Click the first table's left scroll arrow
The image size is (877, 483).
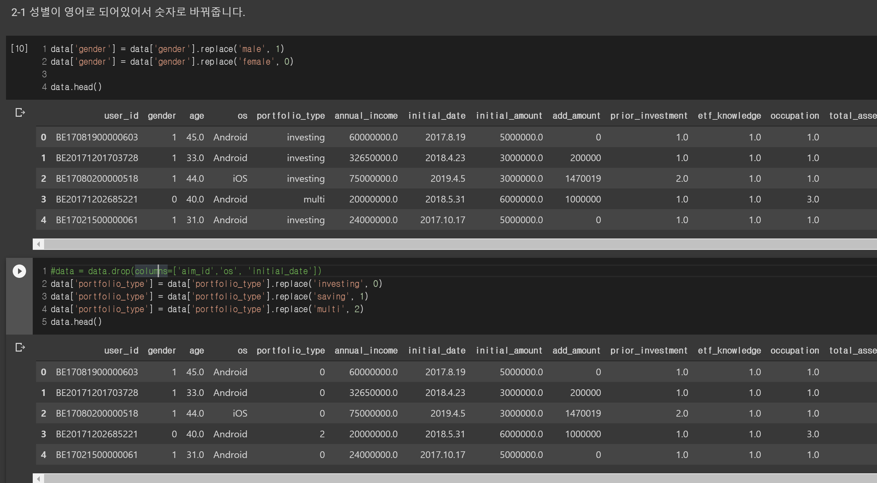(x=38, y=244)
